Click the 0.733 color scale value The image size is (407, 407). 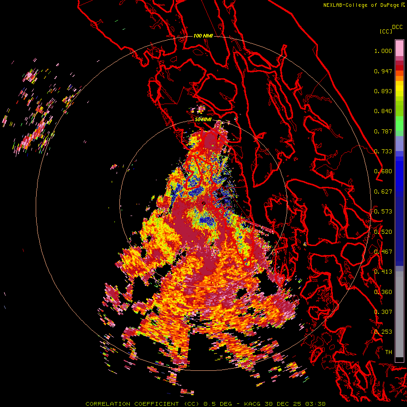pos(383,151)
